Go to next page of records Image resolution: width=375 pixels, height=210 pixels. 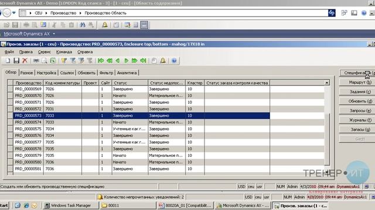(134, 61)
